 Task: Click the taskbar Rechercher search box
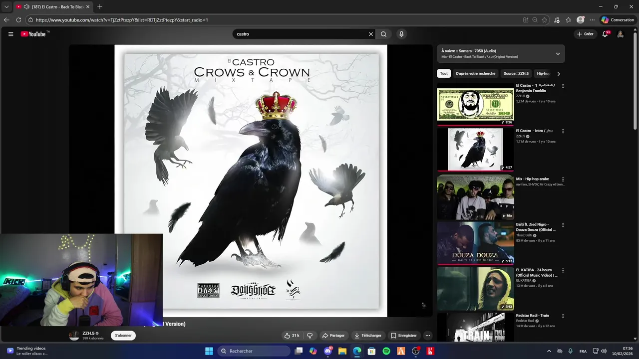[254, 351]
